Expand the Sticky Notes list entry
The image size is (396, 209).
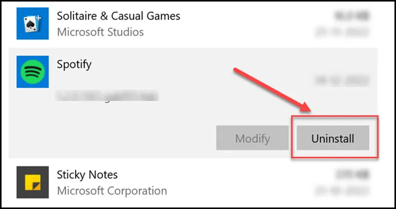pyautogui.click(x=193, y=182)
